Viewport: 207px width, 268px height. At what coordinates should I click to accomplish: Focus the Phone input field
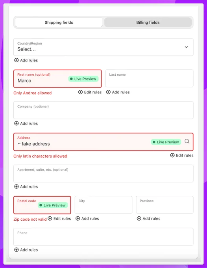pos(103,236)
